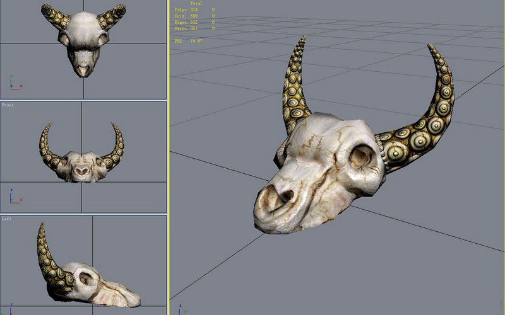Click the axis gizmo in the top-left viewport

coord(14,83)
